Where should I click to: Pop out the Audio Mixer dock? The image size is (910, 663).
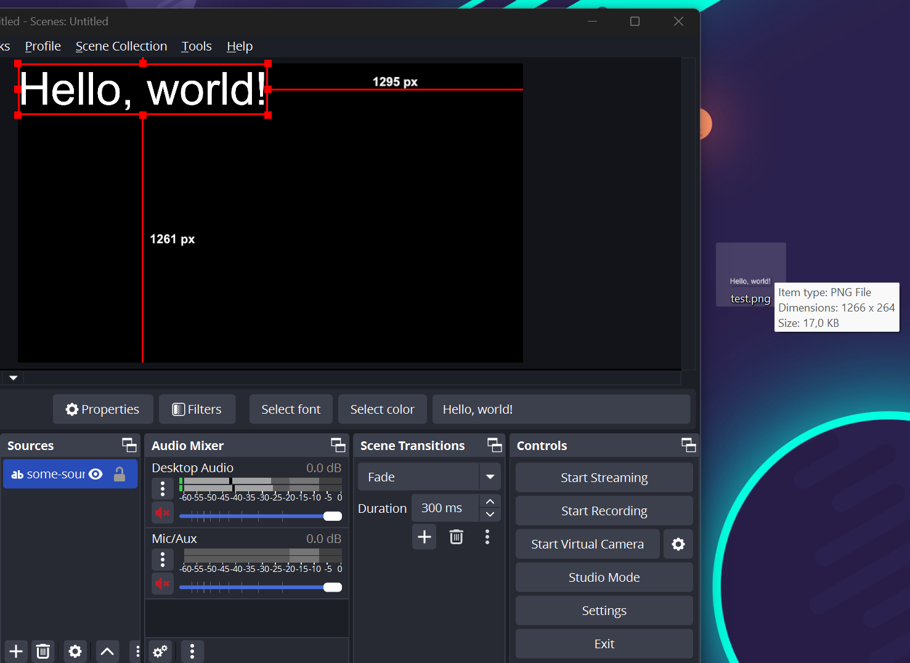click(338, 445)
